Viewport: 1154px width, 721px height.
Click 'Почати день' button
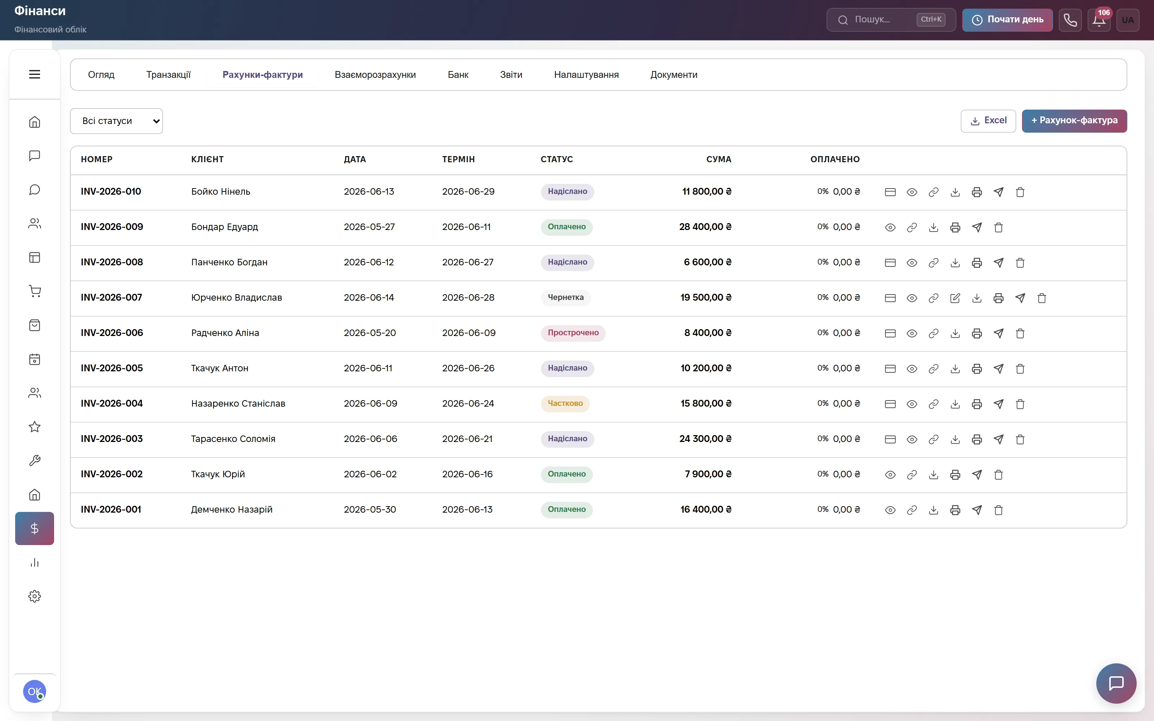(x=1007, y=20)
